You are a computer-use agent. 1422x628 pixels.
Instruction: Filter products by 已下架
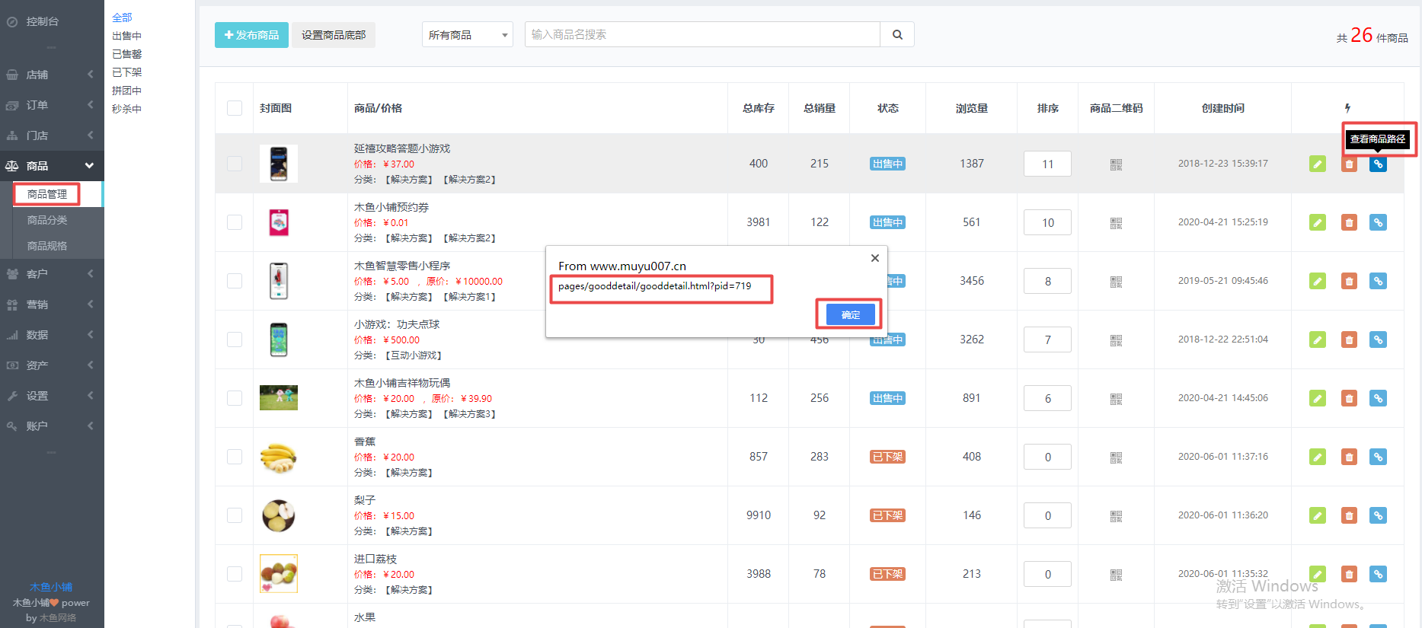[126, 72]
